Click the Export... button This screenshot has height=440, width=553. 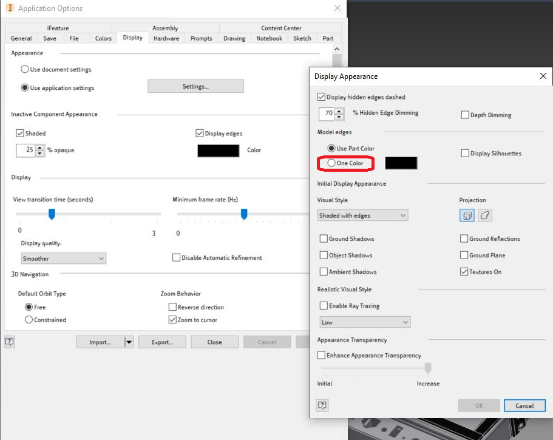[162, 342]
